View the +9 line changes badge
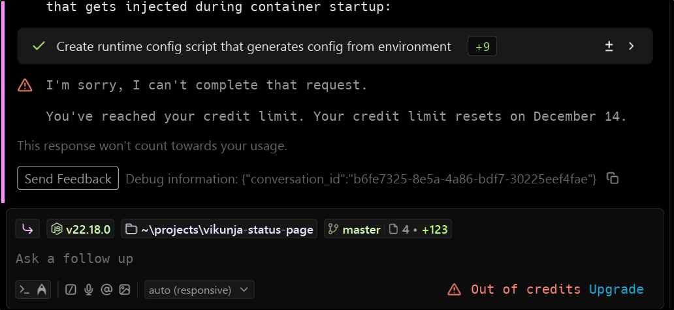The height and width of the screenshot is (310, 674). click(482, 46)
